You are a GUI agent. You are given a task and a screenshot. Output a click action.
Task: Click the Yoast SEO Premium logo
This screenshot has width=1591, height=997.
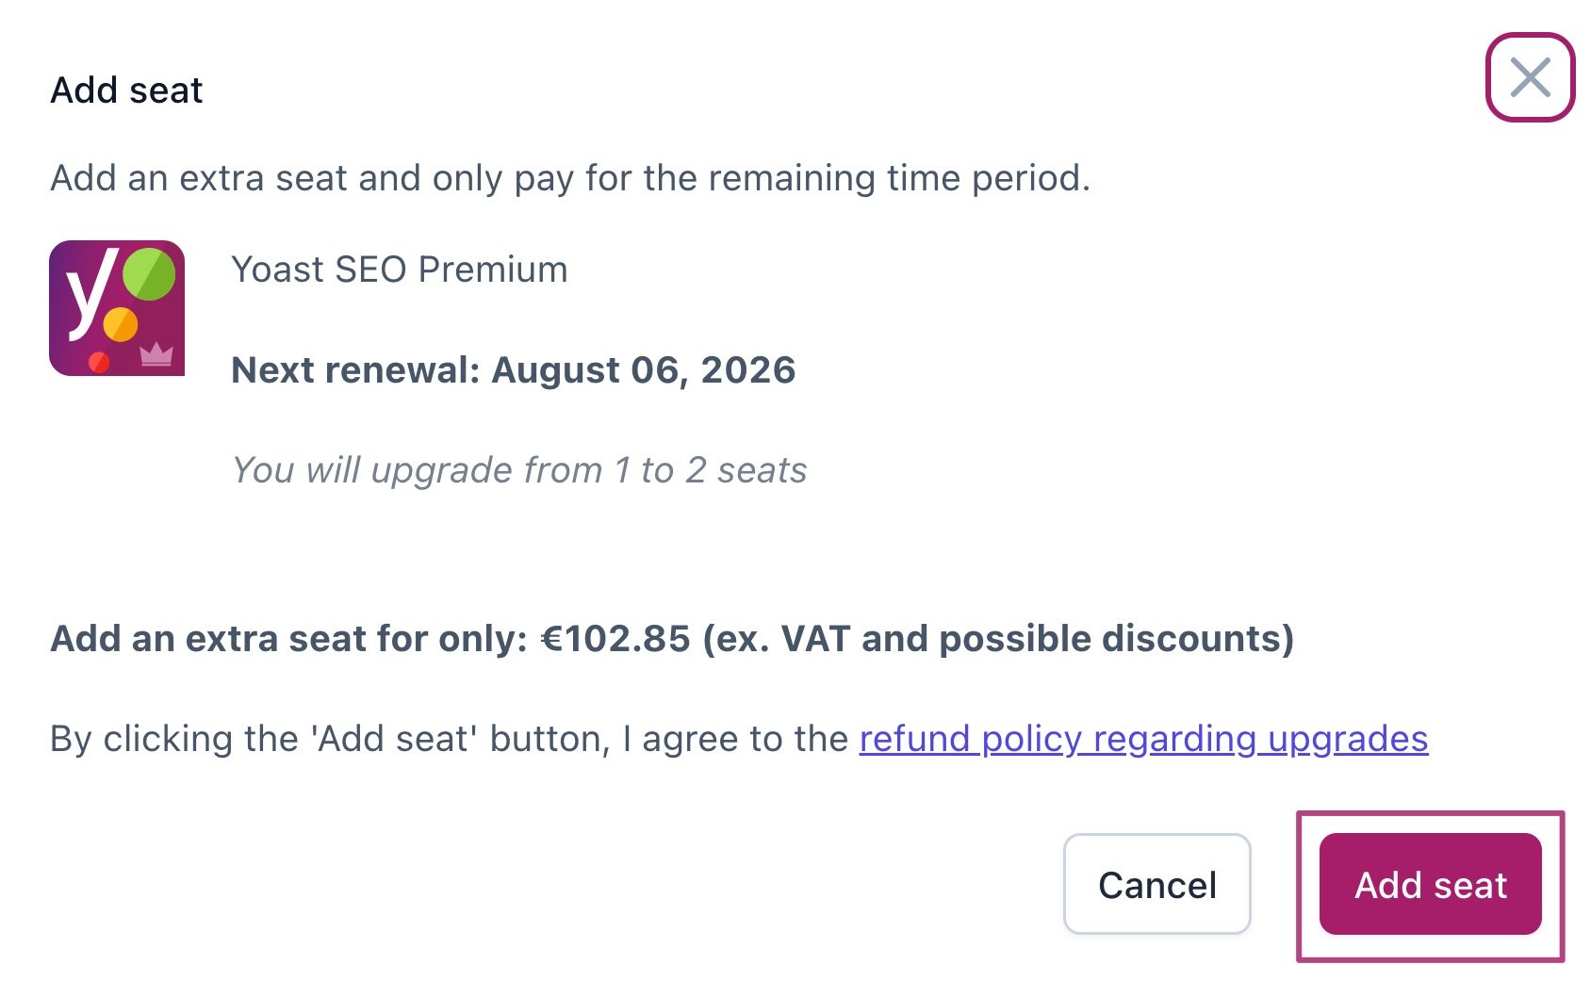pyautogui.click(x=117, y=308)
